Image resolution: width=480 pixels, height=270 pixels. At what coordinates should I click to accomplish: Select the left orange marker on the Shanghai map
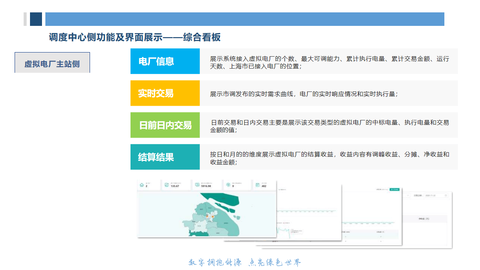(207, 216)
